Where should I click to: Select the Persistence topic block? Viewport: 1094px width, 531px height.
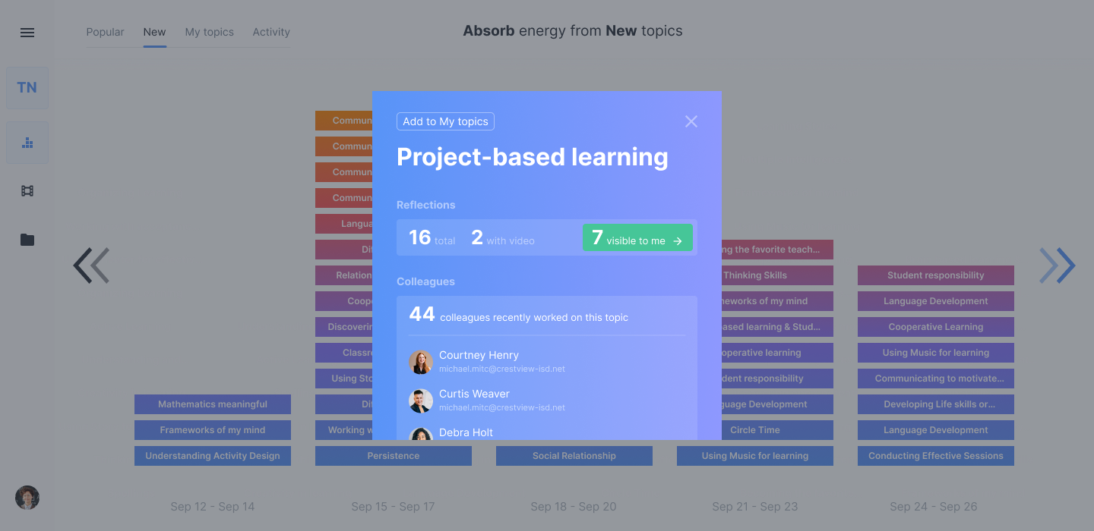(x=394, y=456)
